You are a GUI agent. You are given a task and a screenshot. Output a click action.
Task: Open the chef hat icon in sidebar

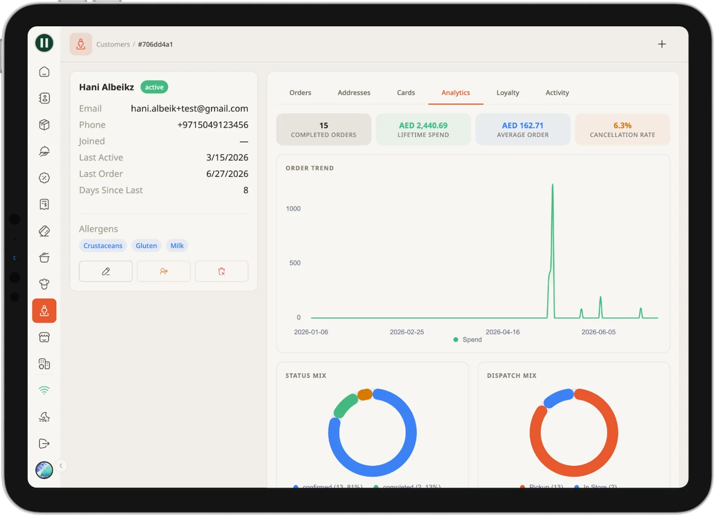(x=44, y=284)
